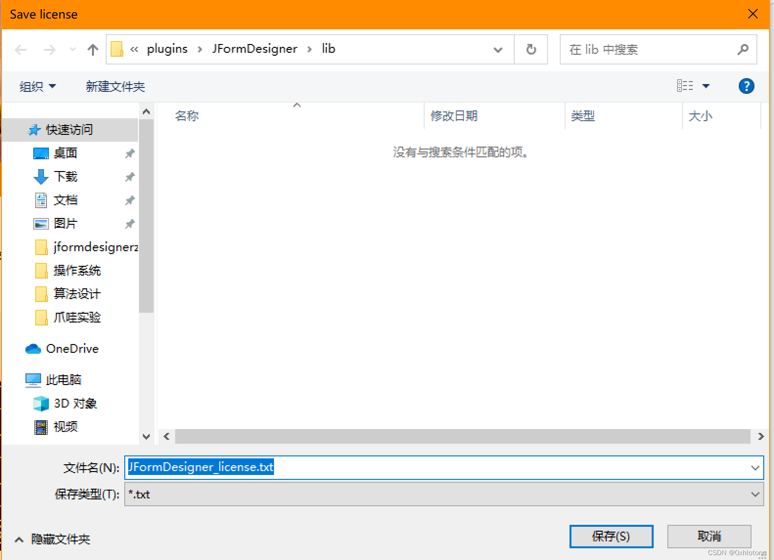The height and width of the screenshot is (560, 774).
Task: Click the 保存(S) button
Action: [x=611, y=537]
